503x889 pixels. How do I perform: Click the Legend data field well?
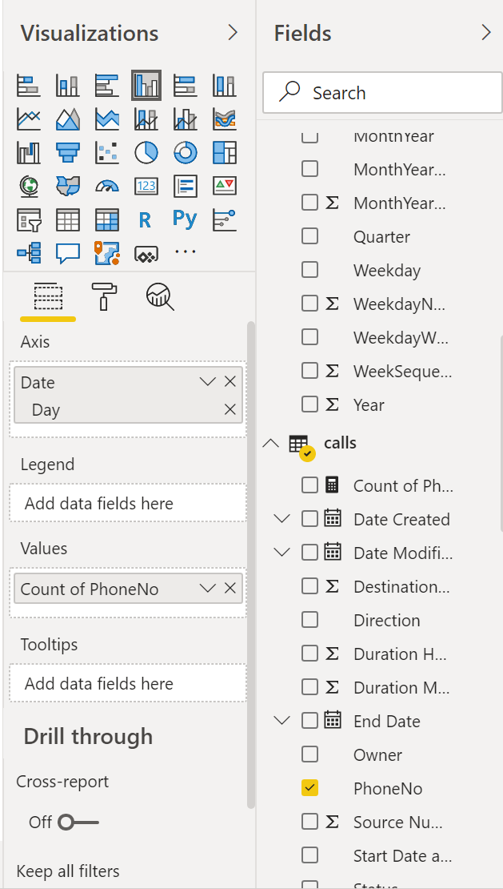[128, 503]
